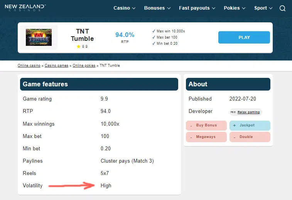Image resolution: width=292 pixels, height=200 pixels.
Task: Click the Relax Gaming developer logo
Action: click(233, 112)
